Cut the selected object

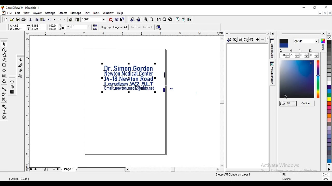pos(31,20)
